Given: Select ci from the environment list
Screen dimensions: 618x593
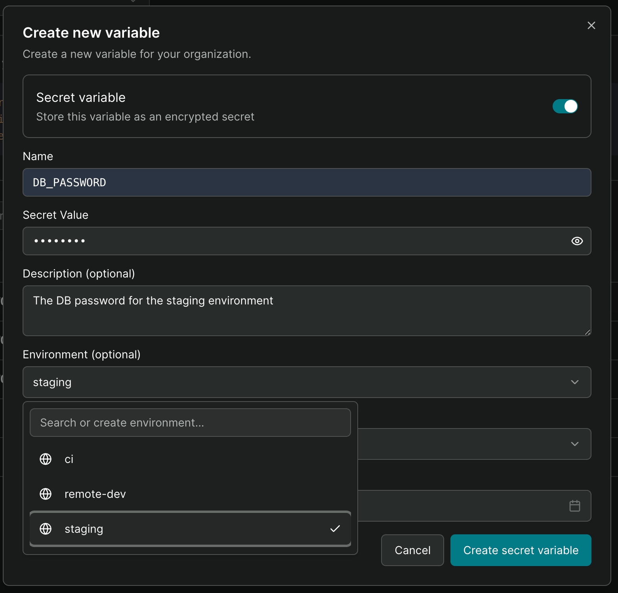Looking at the screenshot, I should pyautogui.click(x=69, y=459).
